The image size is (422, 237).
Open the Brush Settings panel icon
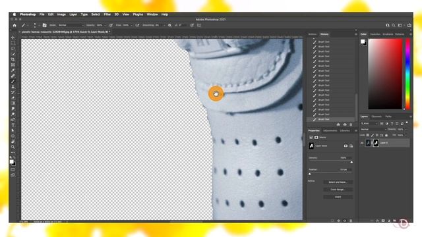(x=45, y=25)
